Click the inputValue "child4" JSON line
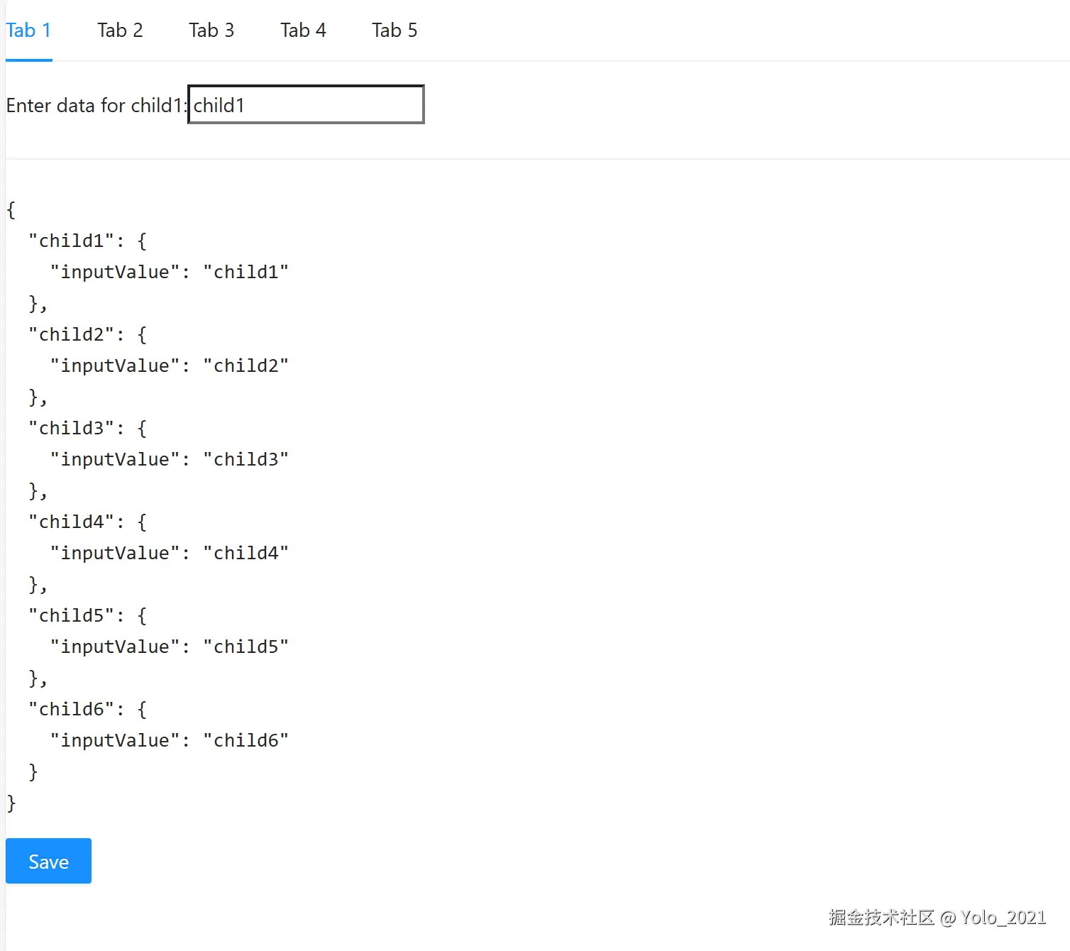This screenshot has width=1070, height=951. [x=169, y=554]
